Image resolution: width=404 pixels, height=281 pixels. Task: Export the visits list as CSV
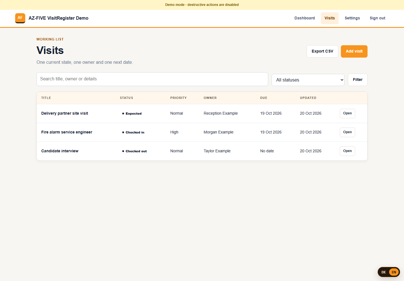(322, 51)
